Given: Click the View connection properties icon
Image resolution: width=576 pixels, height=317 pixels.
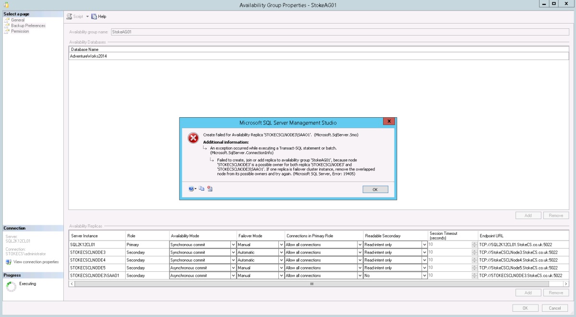Looking at the screenshot, I should pyautogui.click(x=8, y=262).
